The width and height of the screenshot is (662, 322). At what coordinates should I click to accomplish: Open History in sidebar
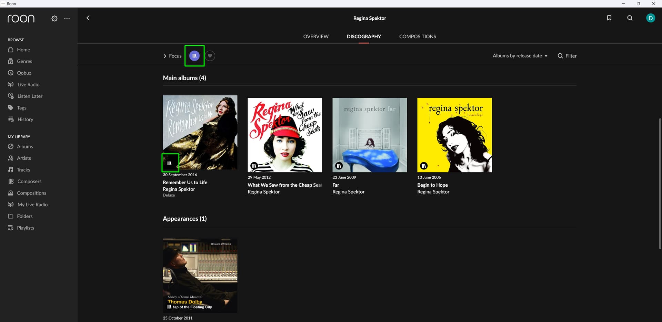coord(21,120)
